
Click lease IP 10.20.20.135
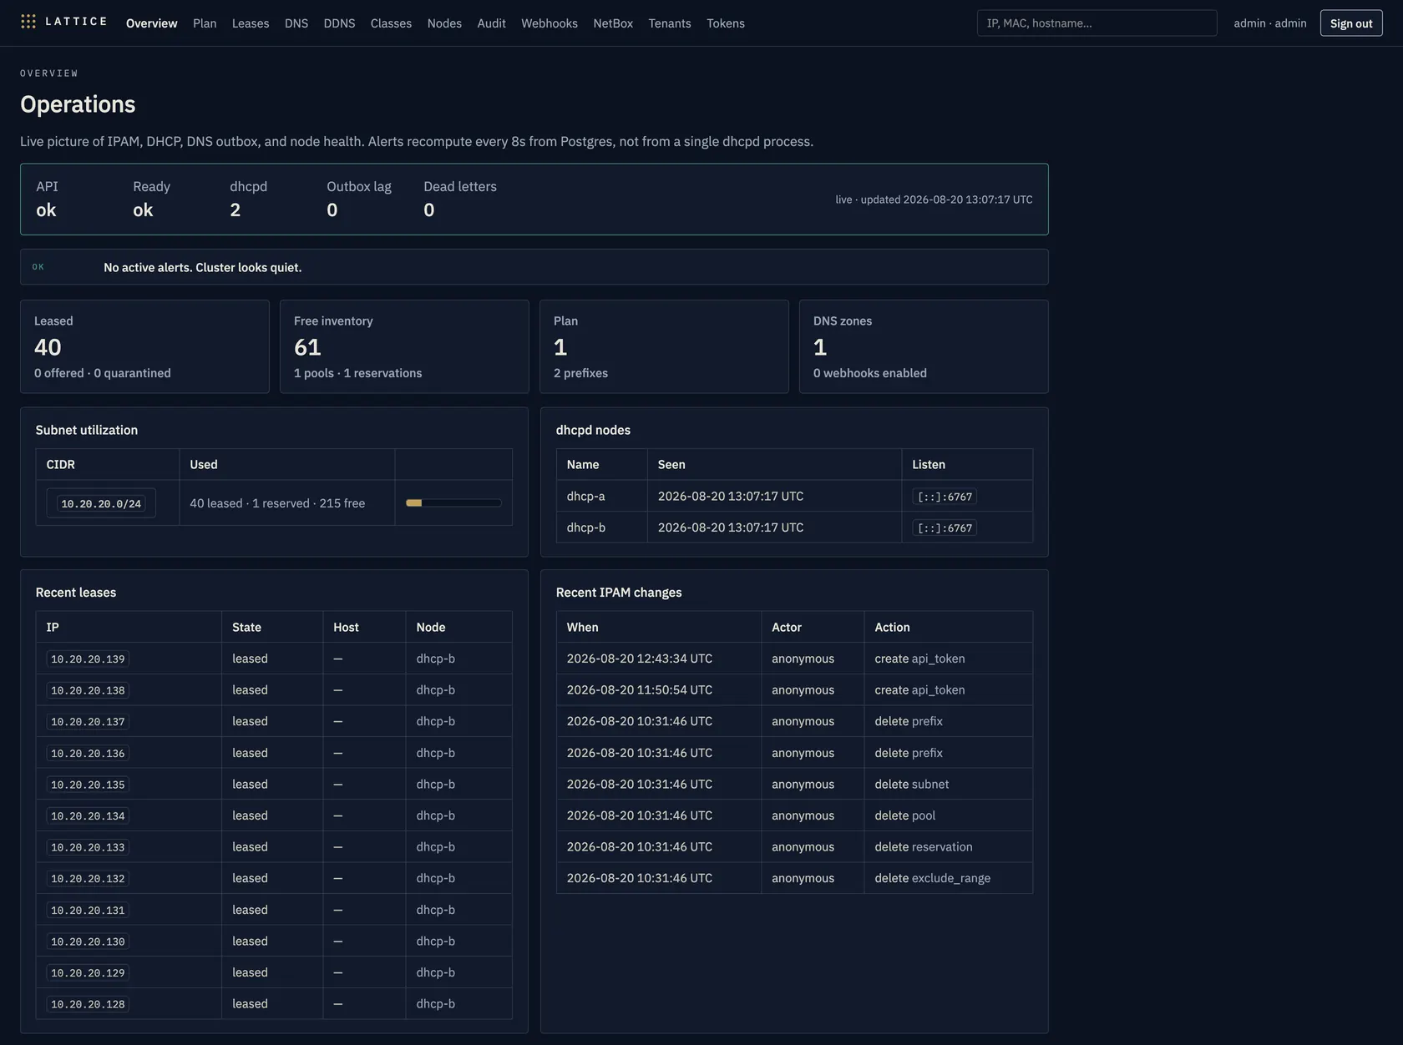tap(88, 785)
